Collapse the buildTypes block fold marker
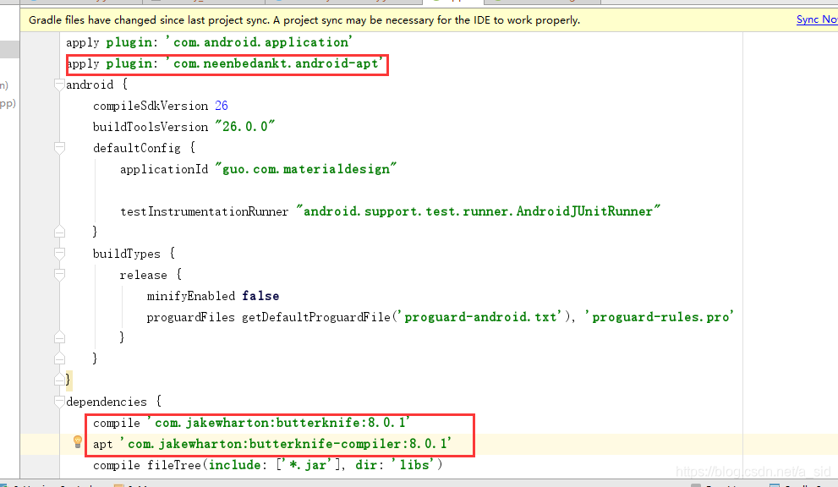The width and height of the screenshot is (838, 487). coord(59,254)
